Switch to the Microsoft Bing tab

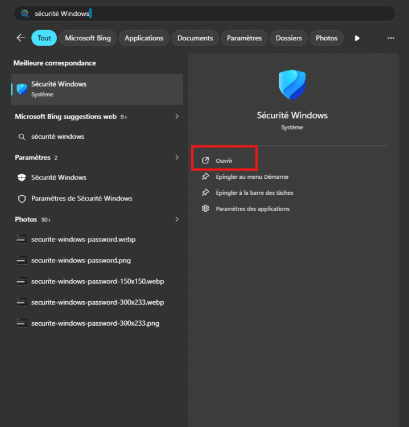click(88, 38)
